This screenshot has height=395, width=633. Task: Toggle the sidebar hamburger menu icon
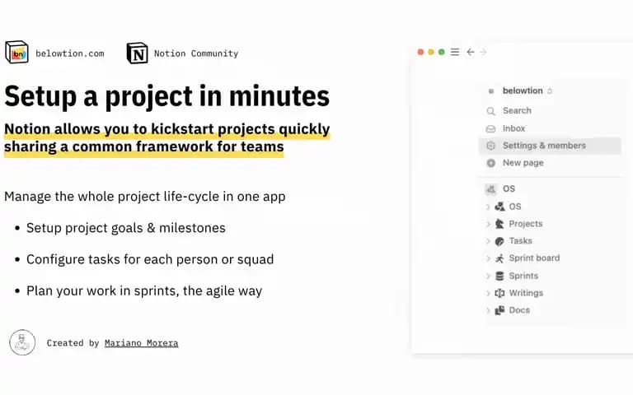click(455, 52)
